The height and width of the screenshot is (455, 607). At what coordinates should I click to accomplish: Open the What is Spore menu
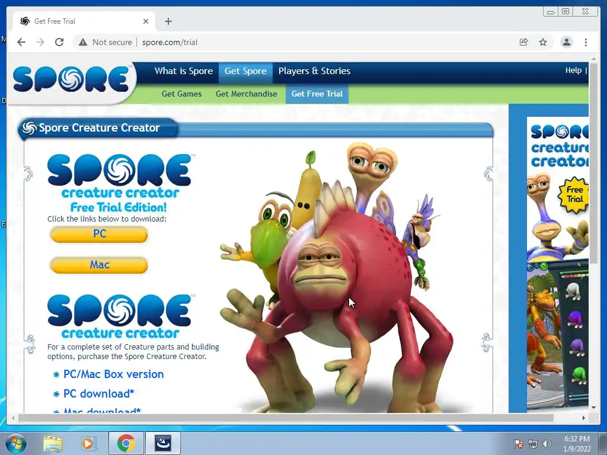point(184,71)
